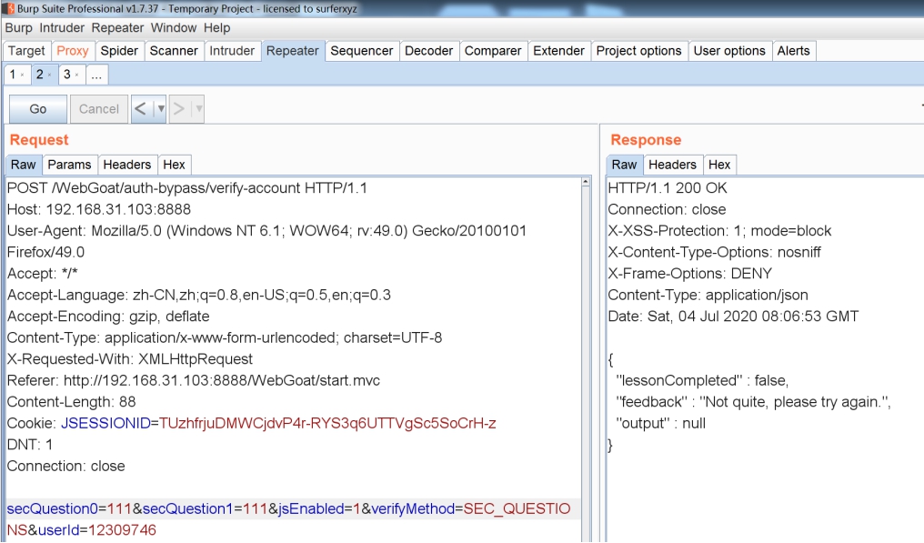The height and width of the screenshot is (543, 924).
Task: Select the Response Headers view tab
Action: tap(672, 165)
